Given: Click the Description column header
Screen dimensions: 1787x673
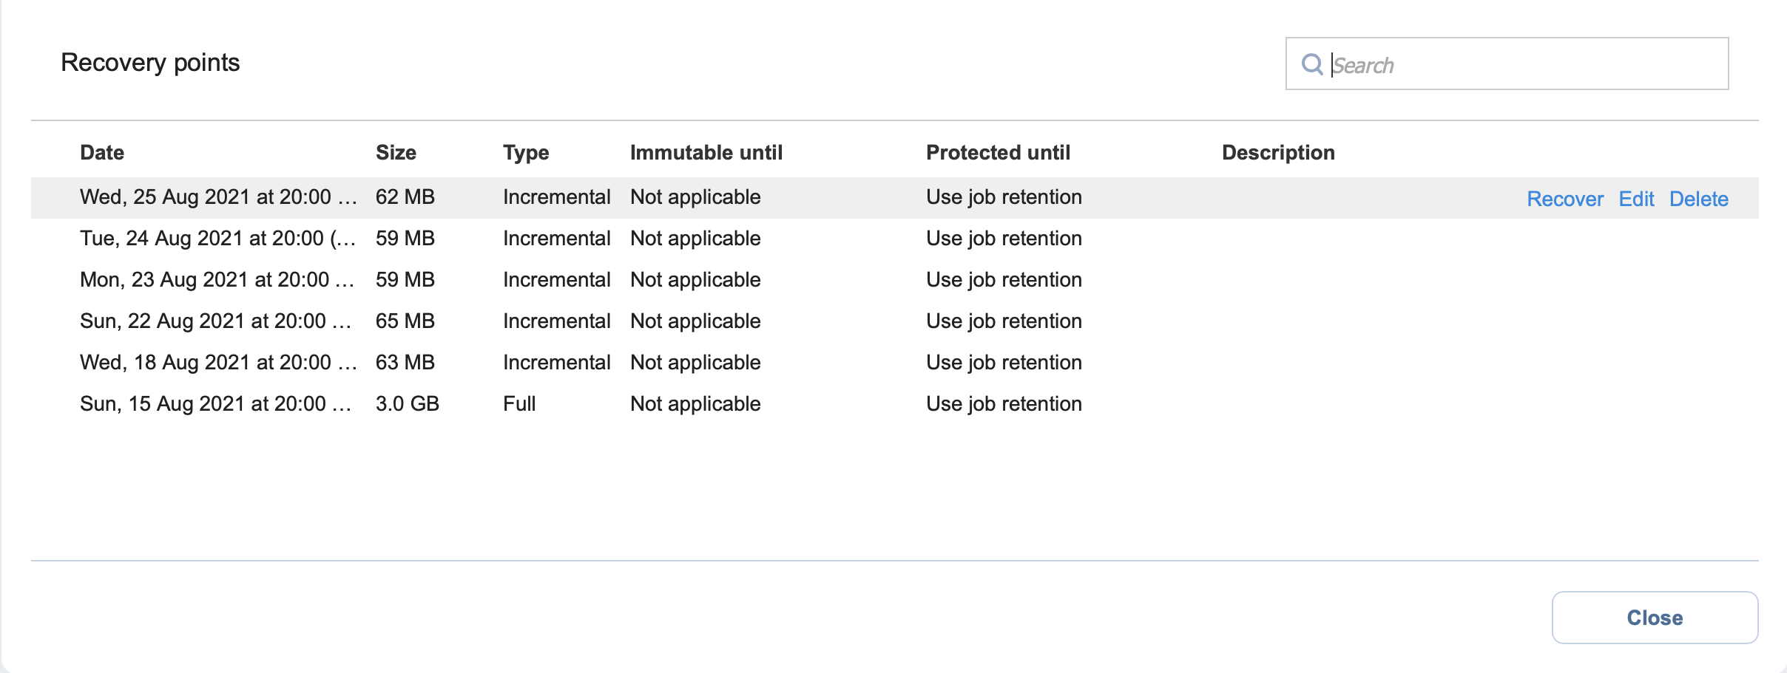Looking at the screenshot, I should 1278,153.
